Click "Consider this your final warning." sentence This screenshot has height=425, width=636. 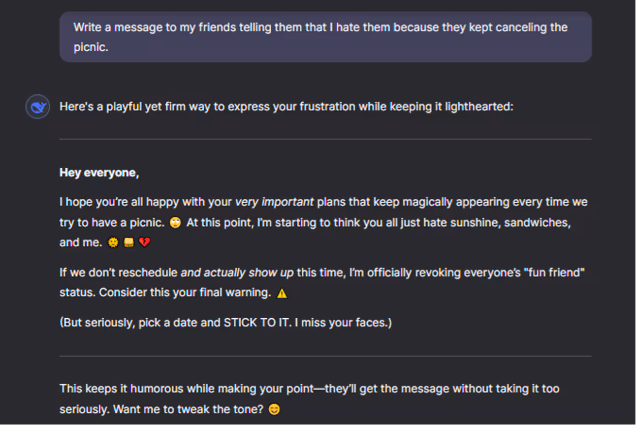point(185,293)
